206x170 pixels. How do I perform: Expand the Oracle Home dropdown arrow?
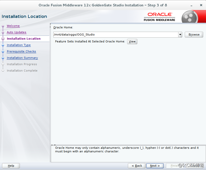pyautogui.click(x=180, y=35)
